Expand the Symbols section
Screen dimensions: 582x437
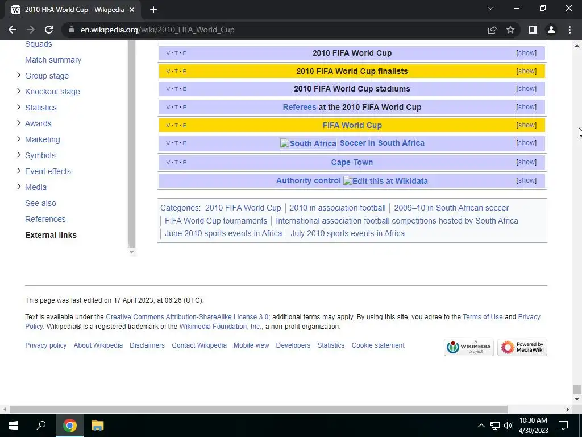click(x=19, y=155)
